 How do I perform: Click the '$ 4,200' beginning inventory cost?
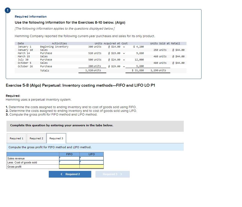[x=138, y=47]
